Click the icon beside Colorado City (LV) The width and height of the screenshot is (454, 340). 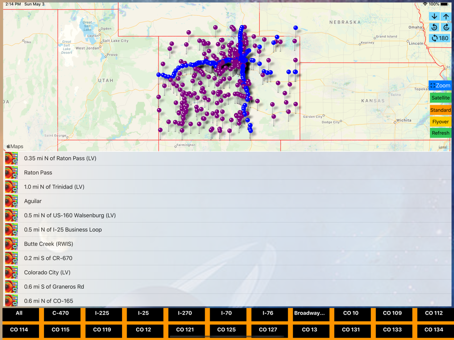click(x=11, y=272)
